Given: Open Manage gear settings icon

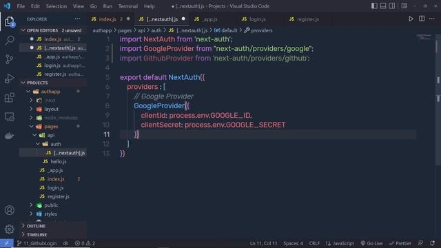Looking at the screenshot, I should pos(9,229).
